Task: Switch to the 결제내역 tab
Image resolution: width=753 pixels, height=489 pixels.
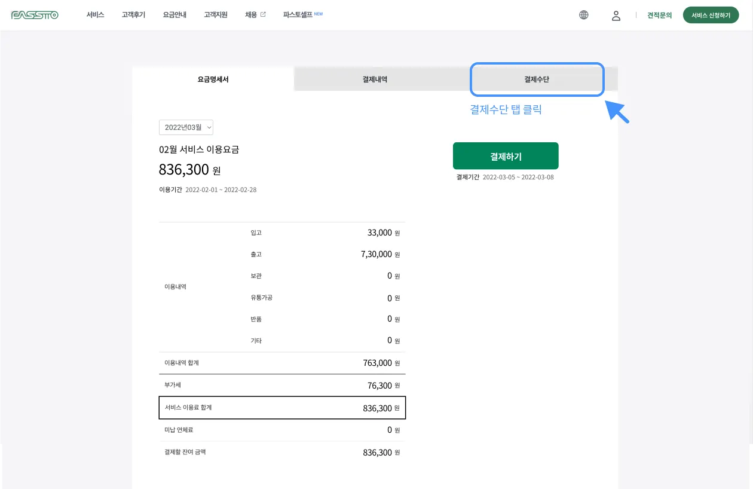Action: pos(375,79)
